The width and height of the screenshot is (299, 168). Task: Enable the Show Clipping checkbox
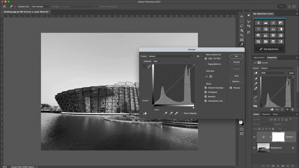pos(181,113)
